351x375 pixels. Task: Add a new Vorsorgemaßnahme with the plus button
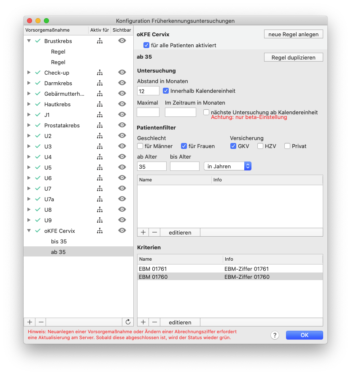[30, 322]
